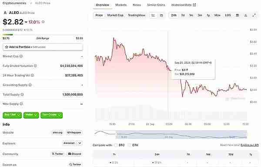Open the Earn Crypto dropdown
The width and height of the screenshot is (261, 167).
[x=51, y=115]
